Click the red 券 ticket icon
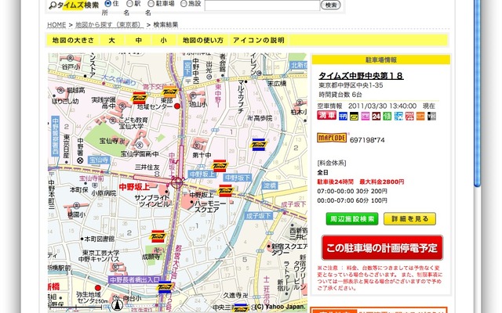Image resolution: width=502 pixels, height=313 pixels. coord(409,116)
